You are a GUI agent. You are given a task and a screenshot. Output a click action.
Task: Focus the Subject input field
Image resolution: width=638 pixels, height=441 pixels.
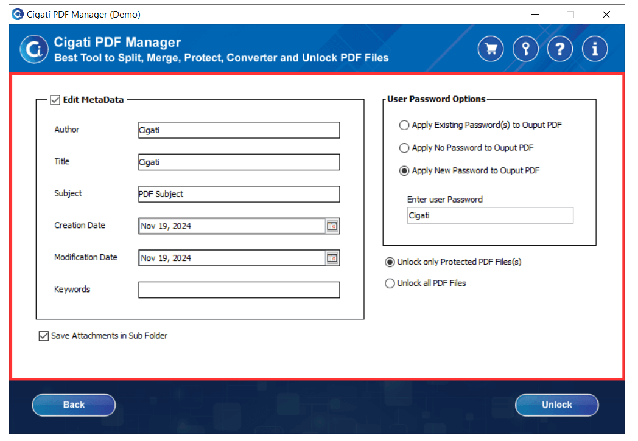click(239, 194)
